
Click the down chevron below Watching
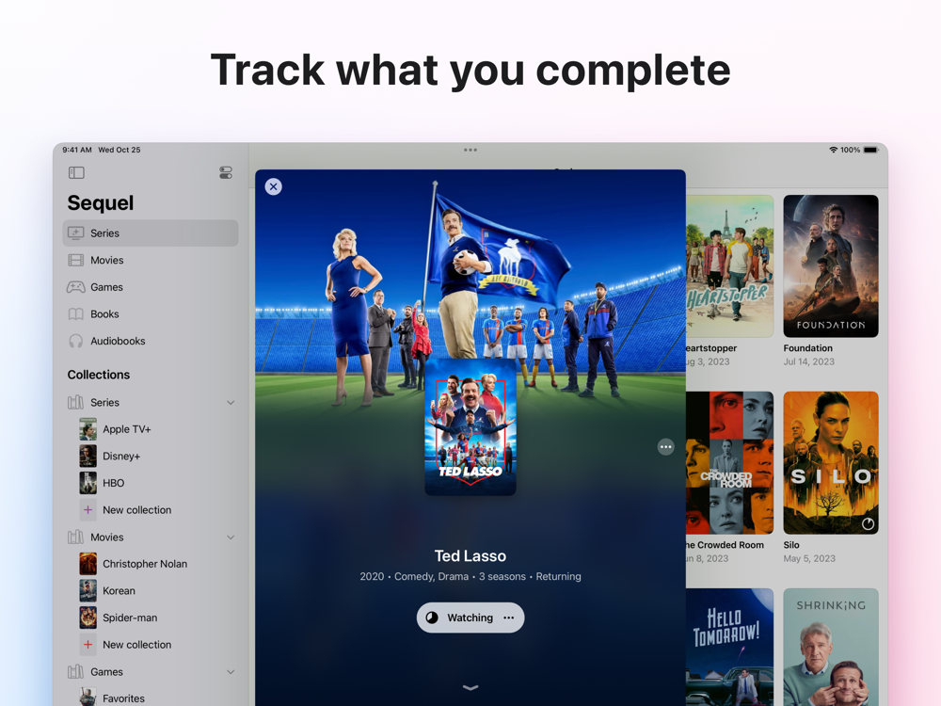[470, 688]
